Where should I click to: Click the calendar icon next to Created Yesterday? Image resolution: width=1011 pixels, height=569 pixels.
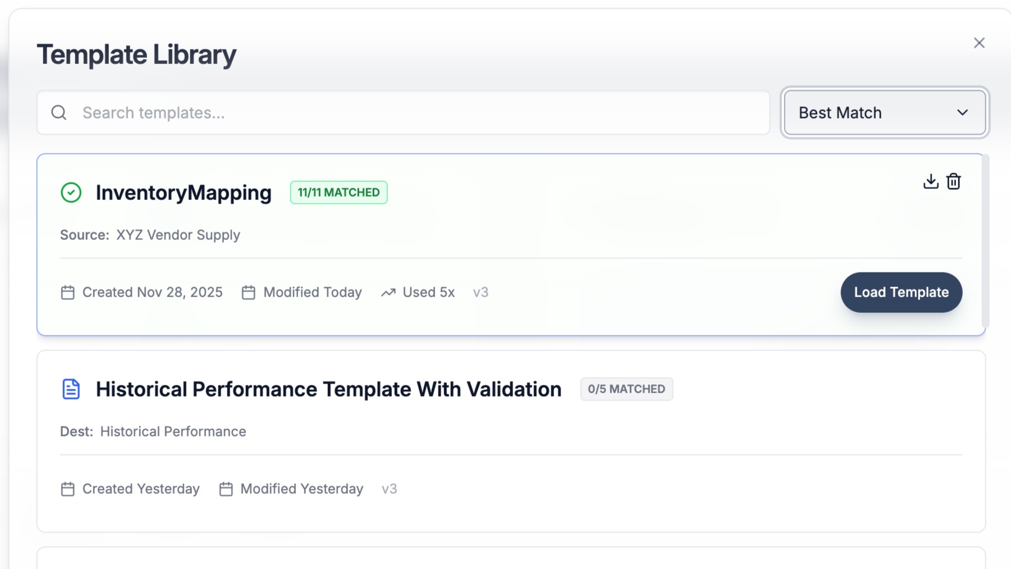(x=68, y=489)
